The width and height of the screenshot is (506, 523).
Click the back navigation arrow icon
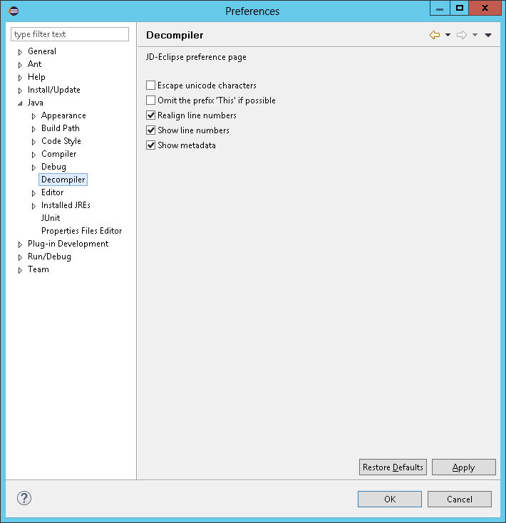434,35
